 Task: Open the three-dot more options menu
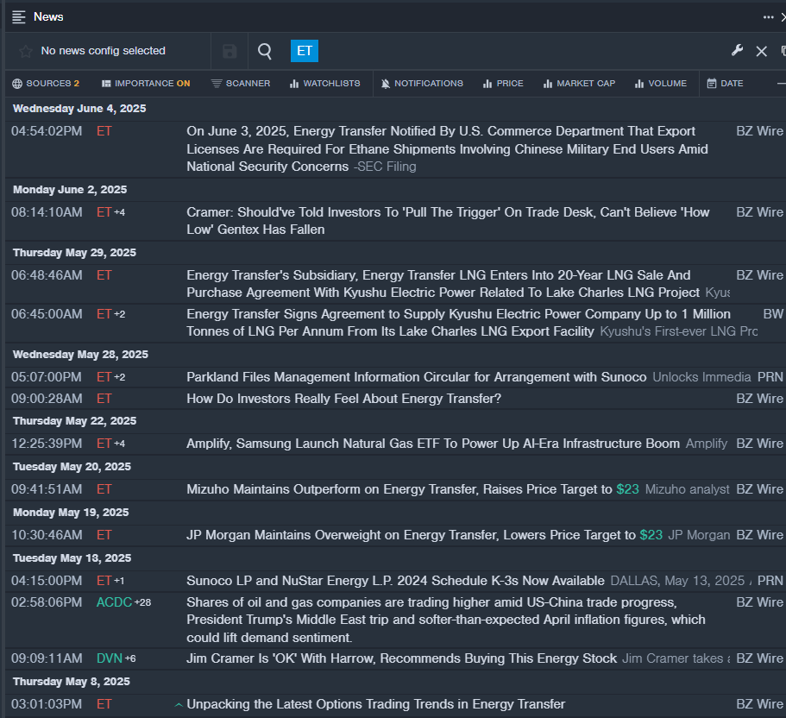click(x=769, y=17)
